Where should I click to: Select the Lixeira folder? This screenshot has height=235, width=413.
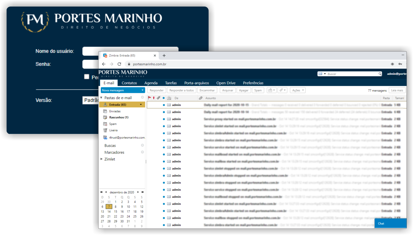(x=122, y=130)
